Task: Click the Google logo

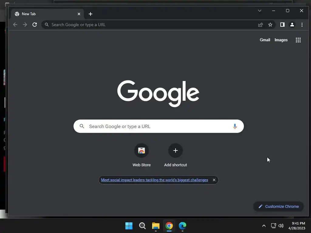Action: 158,93
